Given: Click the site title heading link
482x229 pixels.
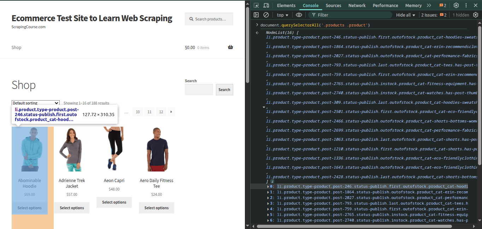Looking at the screenshot, I should pos(92,18).
